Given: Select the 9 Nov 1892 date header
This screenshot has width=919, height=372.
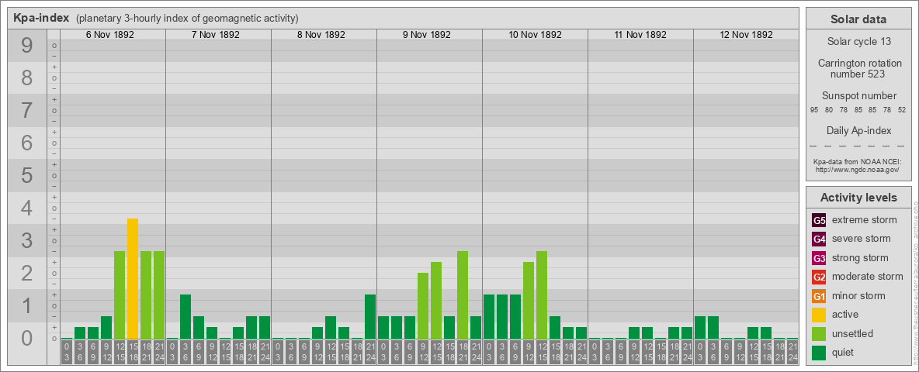Looking at the screenshot, I should (427, 35).
